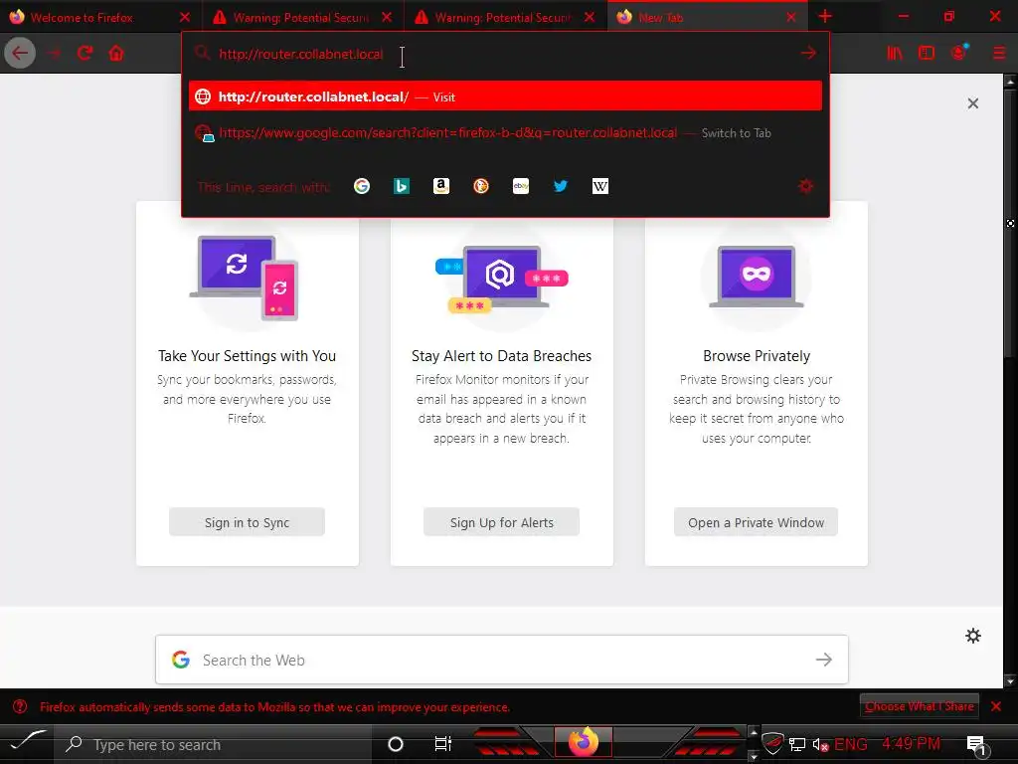Close the data sharing notification bar

point(996,706)
